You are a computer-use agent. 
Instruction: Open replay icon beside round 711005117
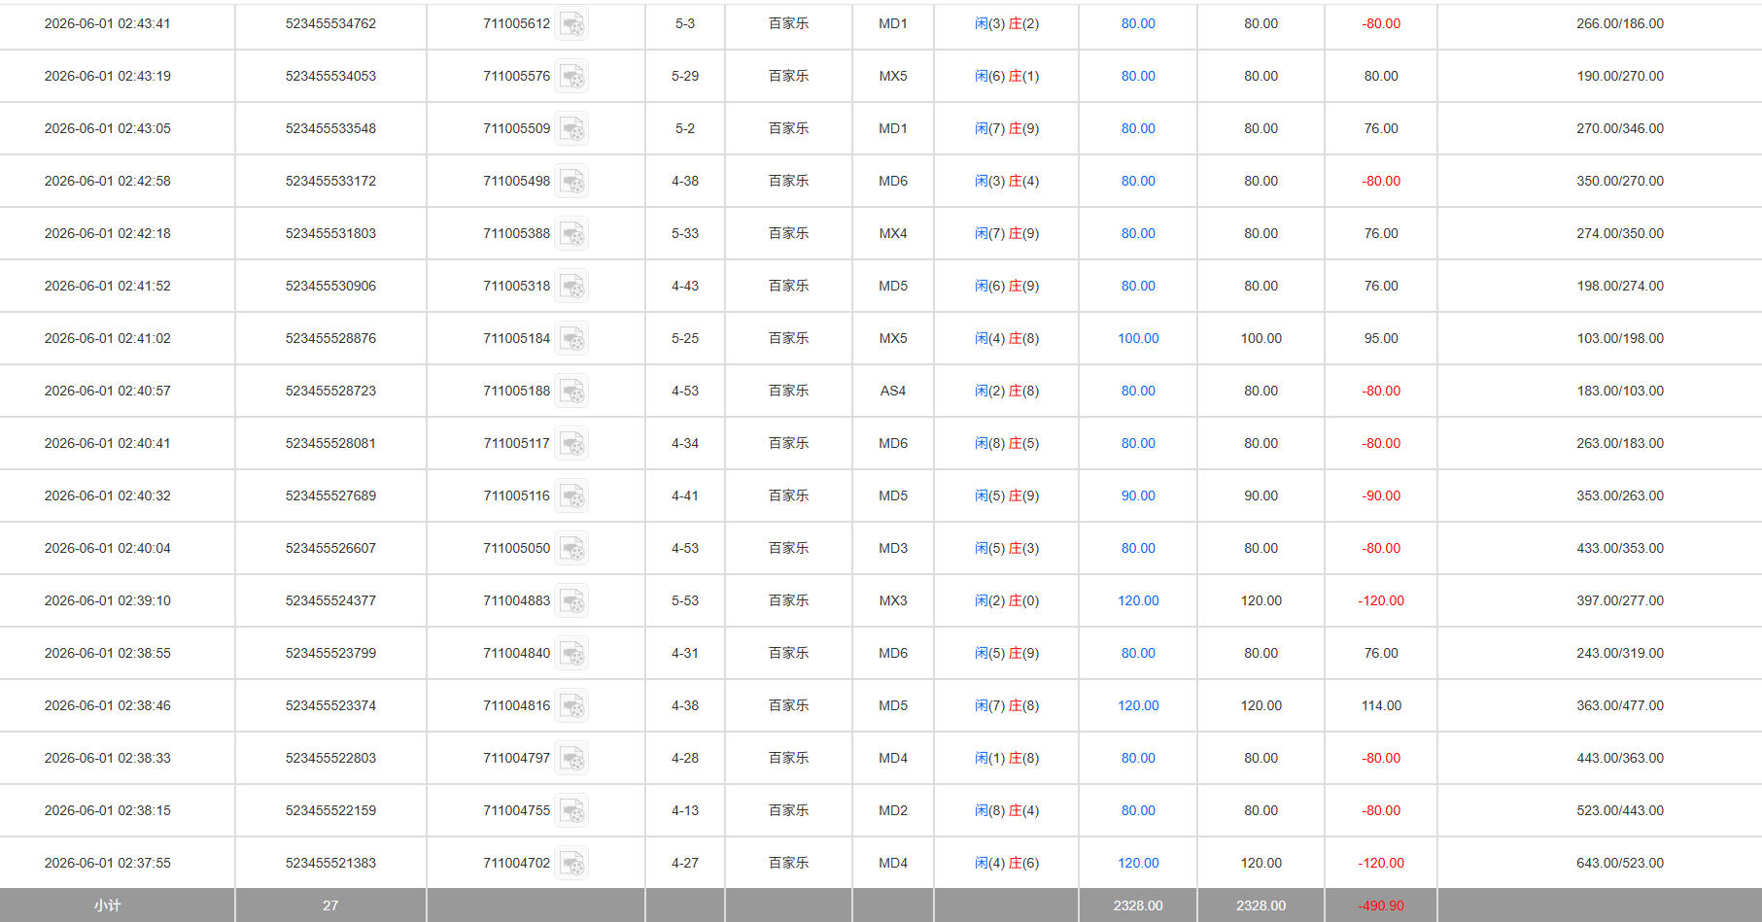(x=571, y=444)
